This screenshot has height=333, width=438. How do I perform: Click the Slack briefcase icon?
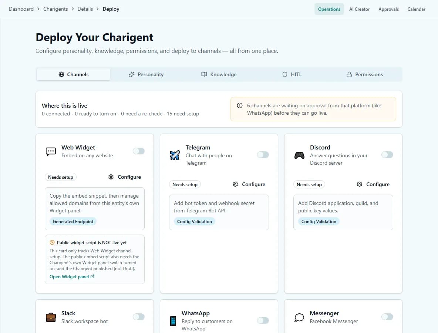51,317
